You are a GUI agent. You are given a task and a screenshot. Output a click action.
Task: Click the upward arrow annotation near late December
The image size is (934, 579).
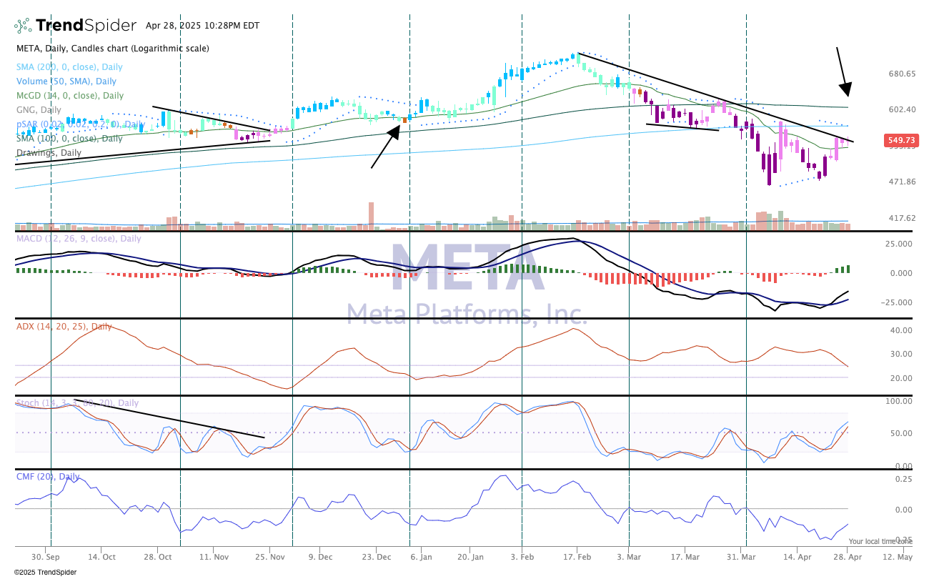tap(385, 147)
